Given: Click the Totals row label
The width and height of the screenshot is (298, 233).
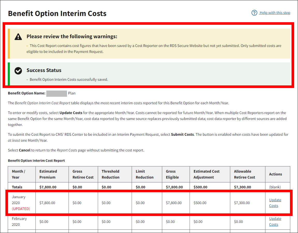Looking at the screenshot, I should [17, 187].
